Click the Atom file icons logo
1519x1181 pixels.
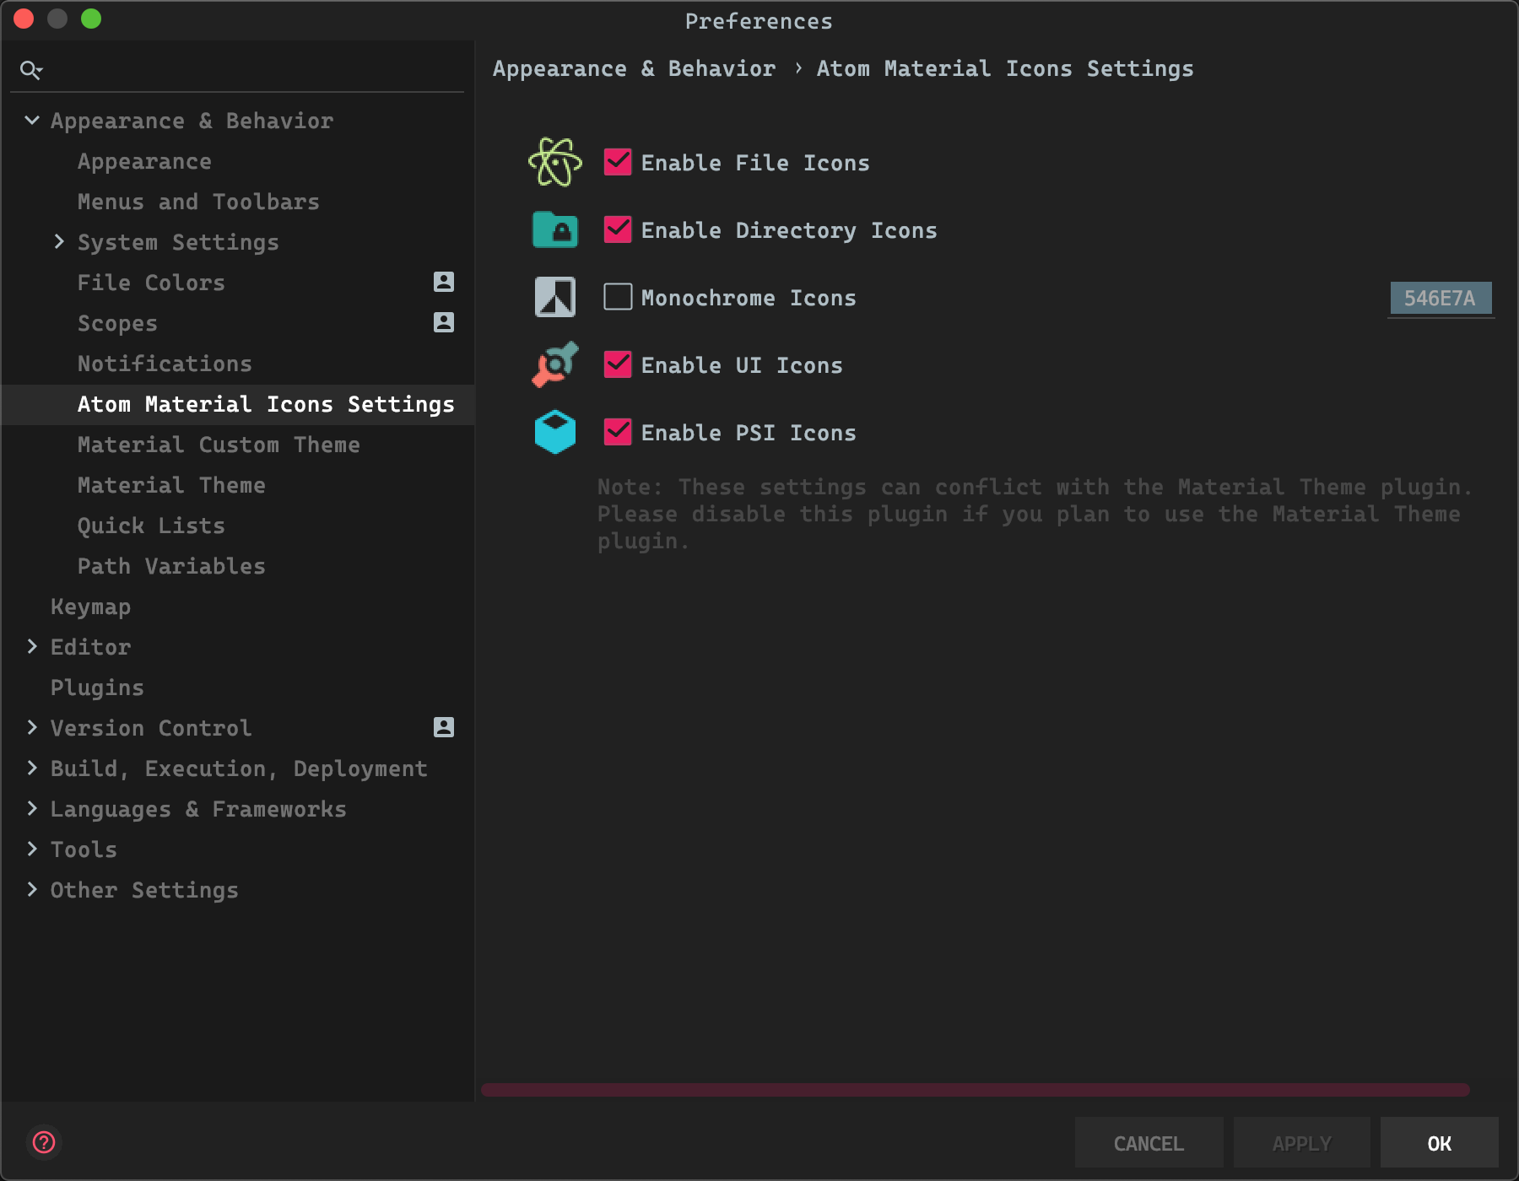click(x=554, y=161)
